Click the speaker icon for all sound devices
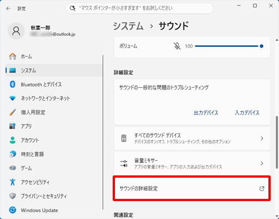This screenshot has height=219, width=279. [x=124, y=139]
